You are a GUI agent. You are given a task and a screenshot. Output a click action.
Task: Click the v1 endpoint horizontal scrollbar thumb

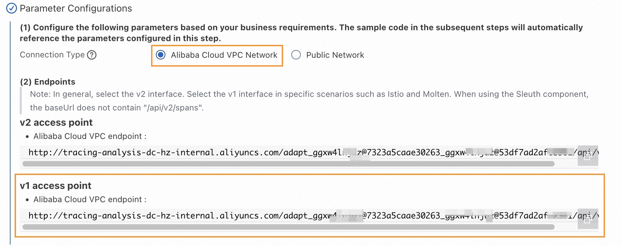tap(288, 227)
